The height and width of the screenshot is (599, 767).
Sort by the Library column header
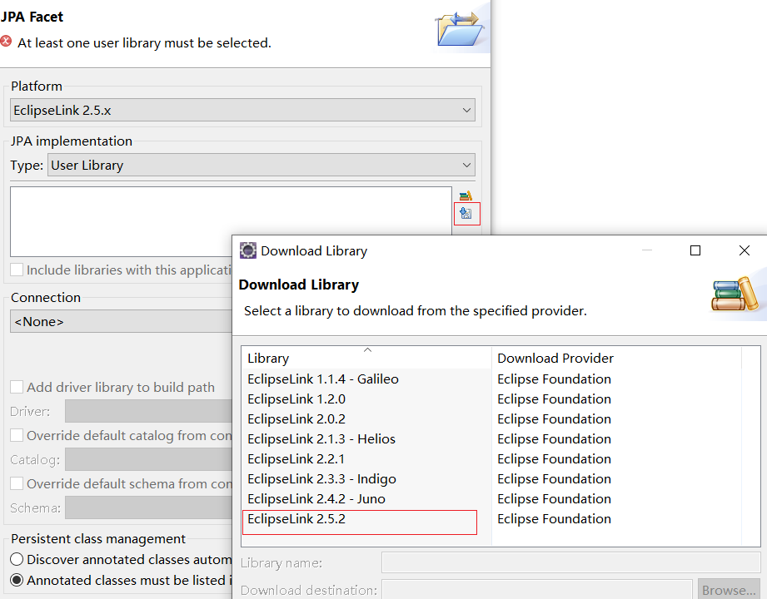click(x=367, y=358)
